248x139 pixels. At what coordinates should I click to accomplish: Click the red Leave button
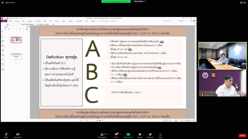(x=242, y=135)
